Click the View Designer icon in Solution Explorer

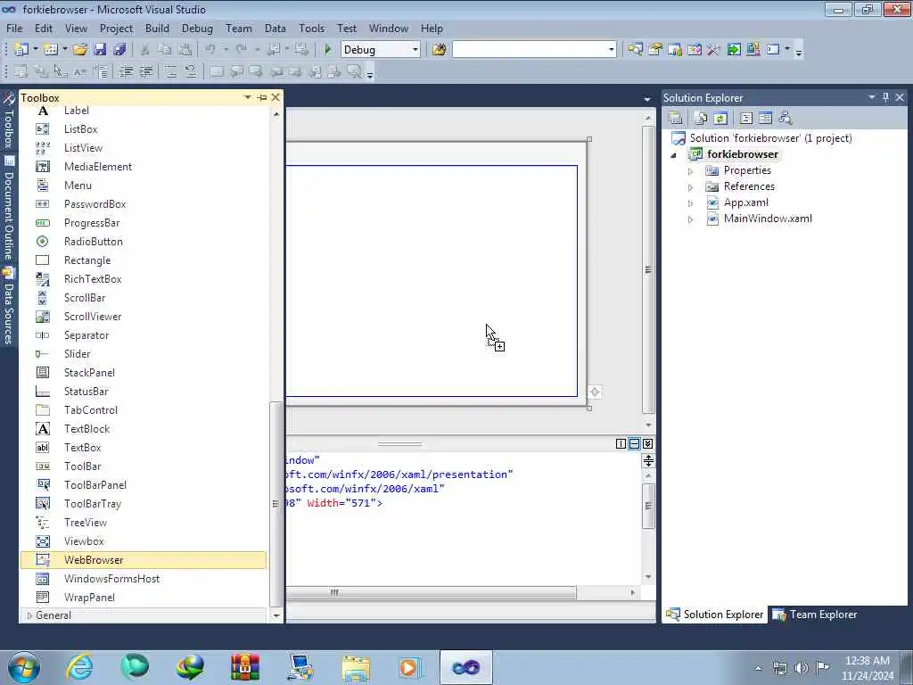765,119
